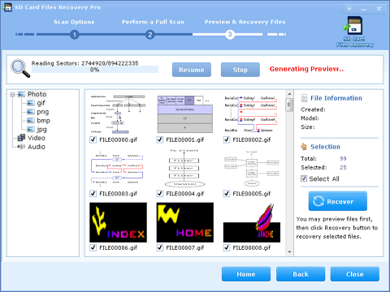Open FILE00004.gif thumbnail

[184, 168]
